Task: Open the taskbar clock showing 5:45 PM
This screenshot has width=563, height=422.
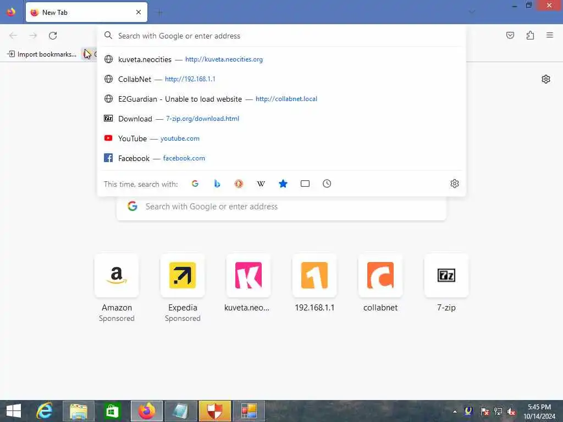Action: pos(539,411)
